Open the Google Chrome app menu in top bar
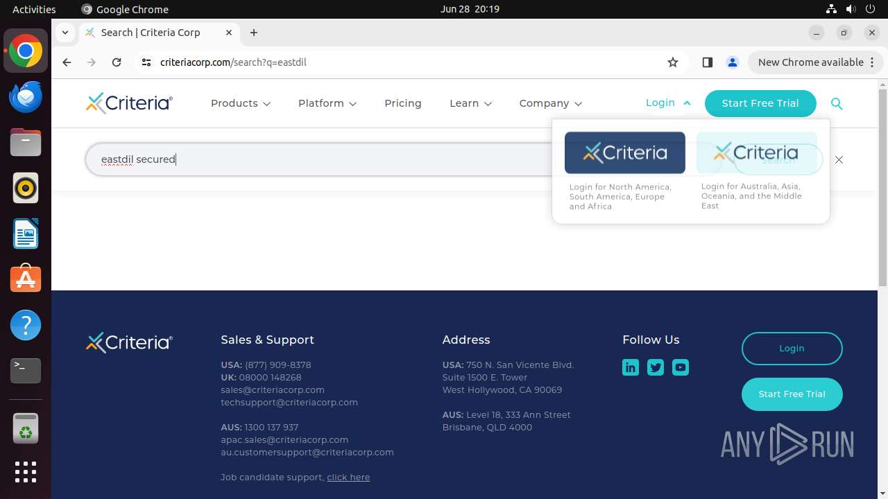 click(x=125, y=9)
